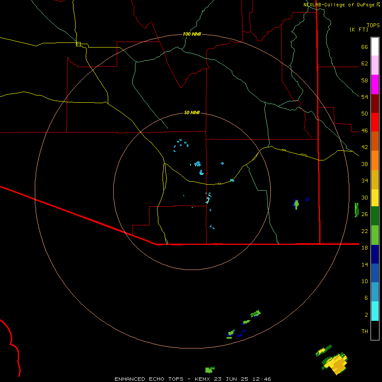Click the '38' scale label
The width and height of the screenshot is (382, 382).
[x=365, y=164]
